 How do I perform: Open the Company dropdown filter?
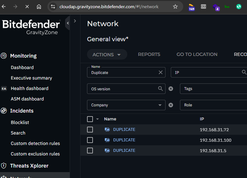point(126,105)
